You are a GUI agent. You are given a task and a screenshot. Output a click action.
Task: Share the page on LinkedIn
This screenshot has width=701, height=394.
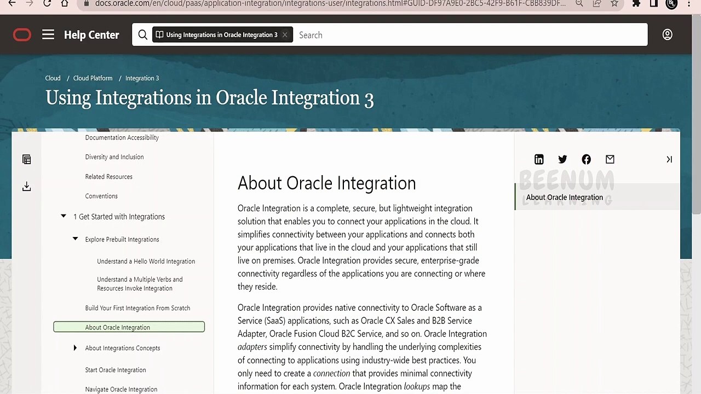point(539,159)
